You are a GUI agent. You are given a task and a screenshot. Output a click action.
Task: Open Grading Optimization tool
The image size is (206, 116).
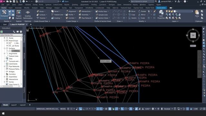tap(28, 15)
